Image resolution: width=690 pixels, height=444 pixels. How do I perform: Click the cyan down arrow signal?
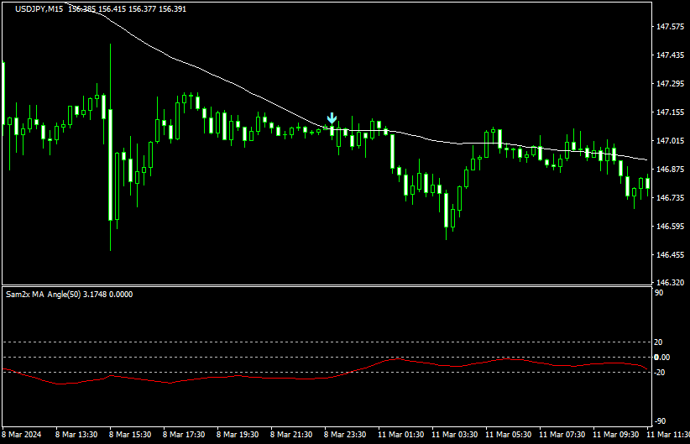coord(332,118)
